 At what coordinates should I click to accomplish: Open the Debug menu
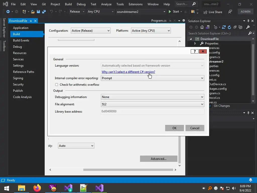81,4
